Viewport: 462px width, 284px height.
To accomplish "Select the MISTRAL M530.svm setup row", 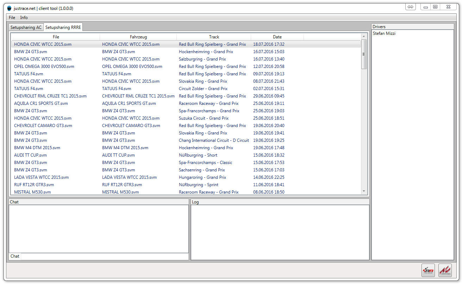I will pyautogui.click(x=186, y=192).
